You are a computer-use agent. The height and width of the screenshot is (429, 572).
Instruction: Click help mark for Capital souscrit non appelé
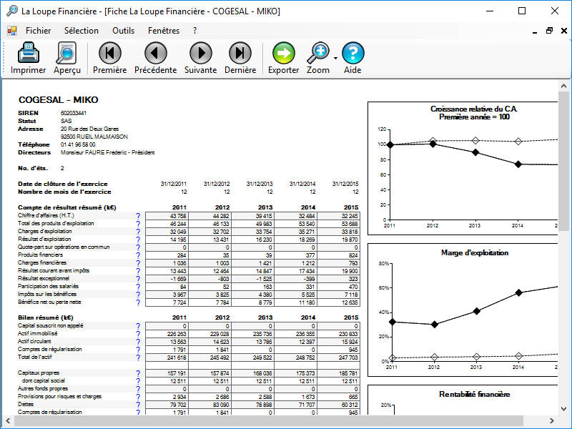pyautogui.click(x=138, y=326)
